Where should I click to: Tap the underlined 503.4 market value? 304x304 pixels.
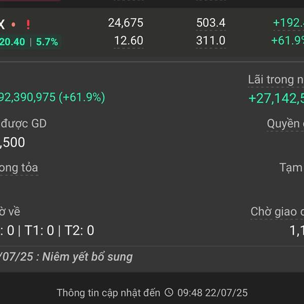tap(211, 23)
